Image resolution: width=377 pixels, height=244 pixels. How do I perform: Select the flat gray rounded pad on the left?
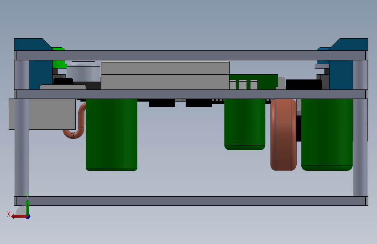click(63, 87)
